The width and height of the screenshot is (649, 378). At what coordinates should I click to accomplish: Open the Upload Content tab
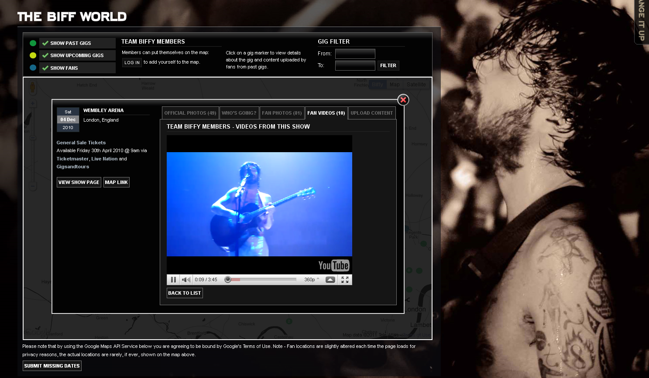point(372,113)
